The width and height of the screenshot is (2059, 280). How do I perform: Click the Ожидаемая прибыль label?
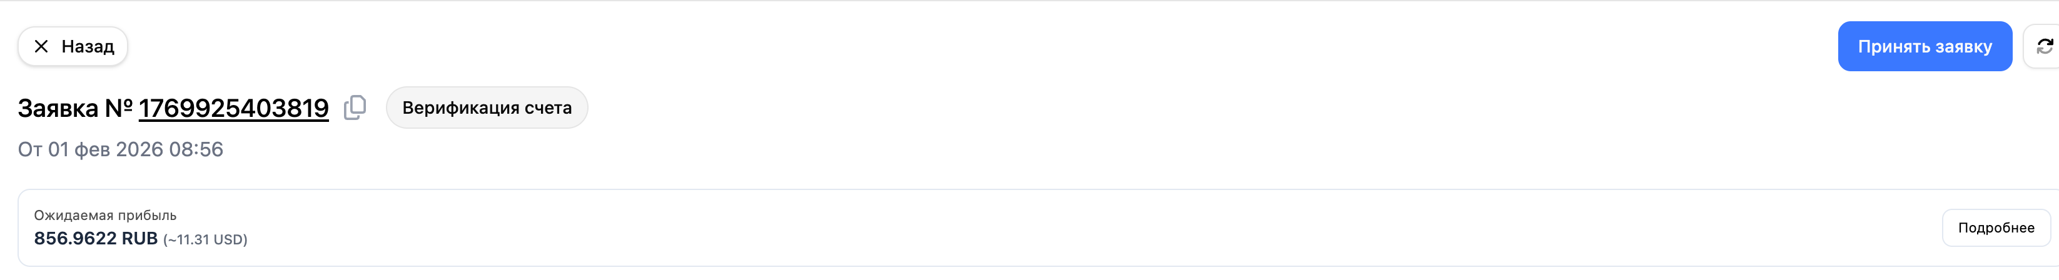(104, 216)
